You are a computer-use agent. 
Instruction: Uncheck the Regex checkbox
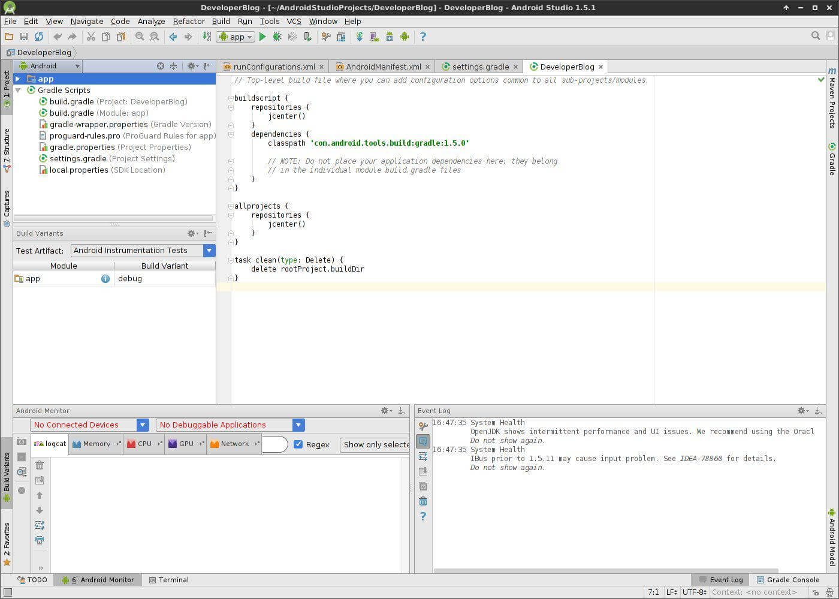298,444
